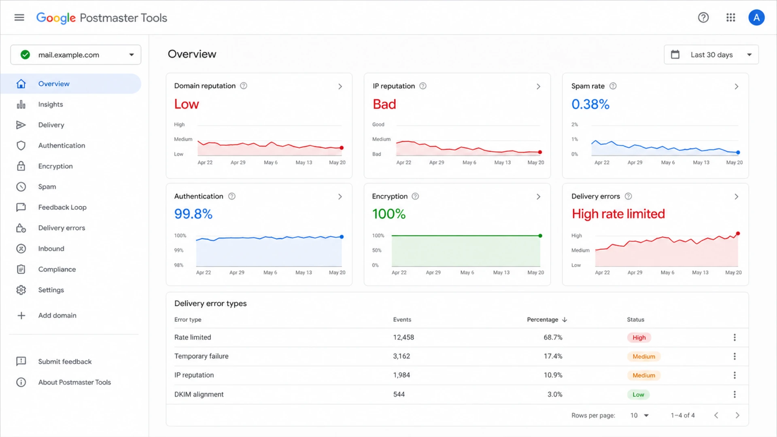Click the Delivery errors sidebar icon

21,228
